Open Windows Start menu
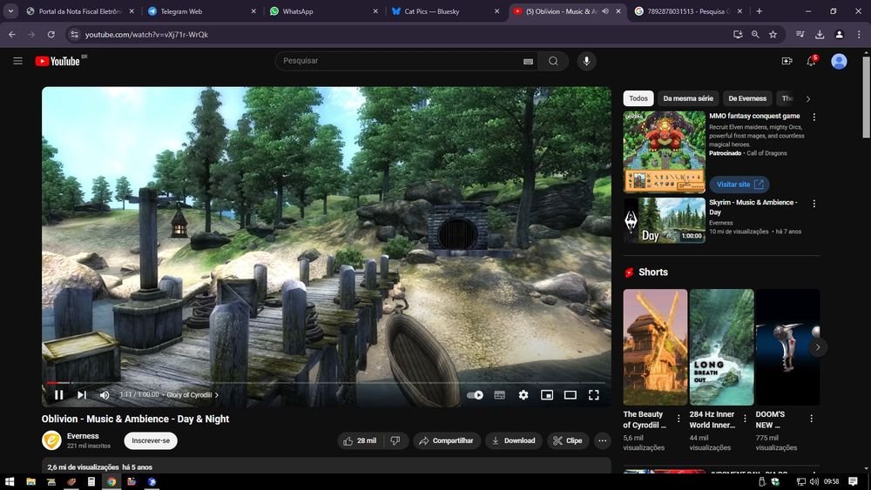The image size is (871, 490). pyautogui.click(x=10, y=481)
